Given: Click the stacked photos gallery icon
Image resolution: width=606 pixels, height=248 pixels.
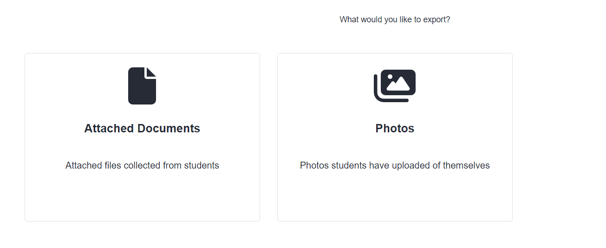Looking at the screenshot, I should point(395,86).
